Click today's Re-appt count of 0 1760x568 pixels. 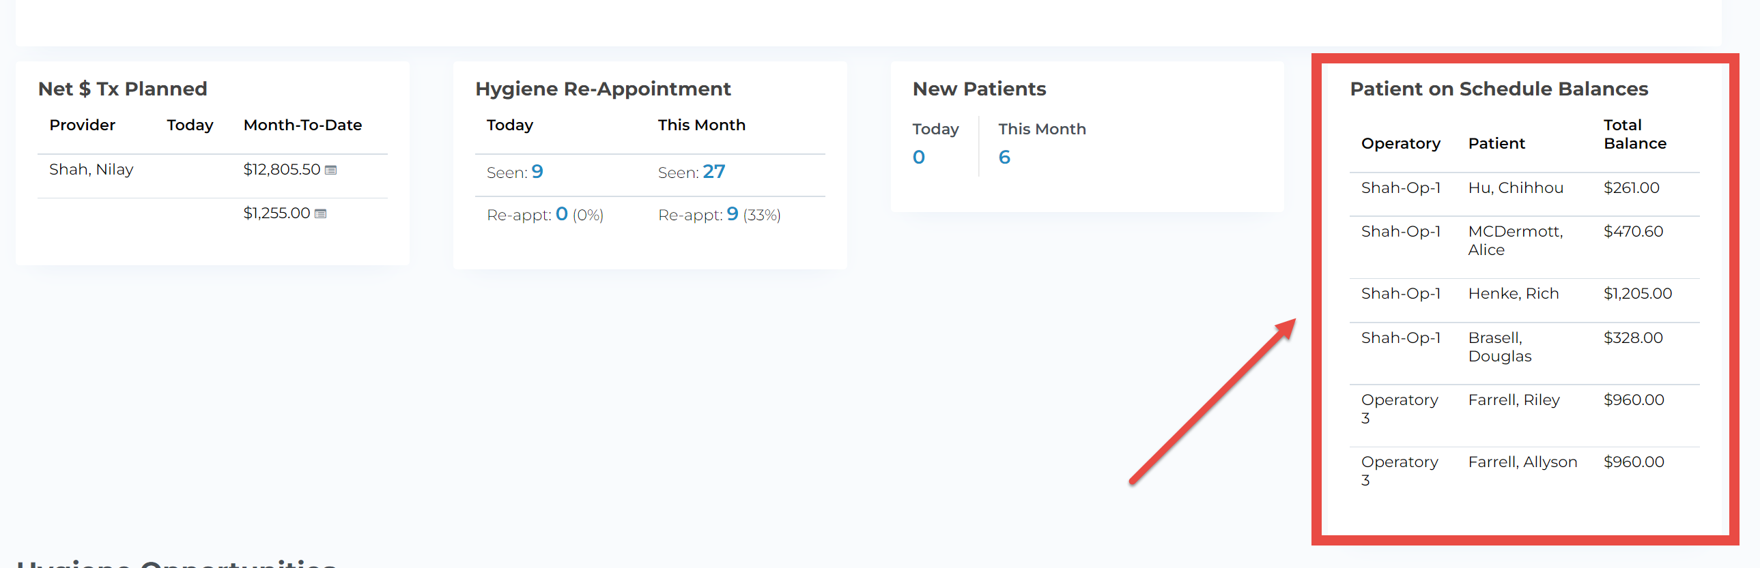(x=562, y=213)
